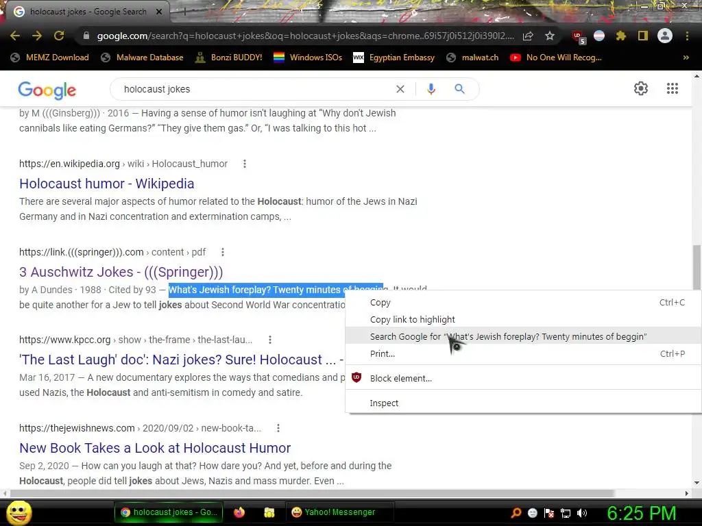Start voice search with the microphone icon
The width and height of the screenshot is (702, 526).
coord(431,89)
